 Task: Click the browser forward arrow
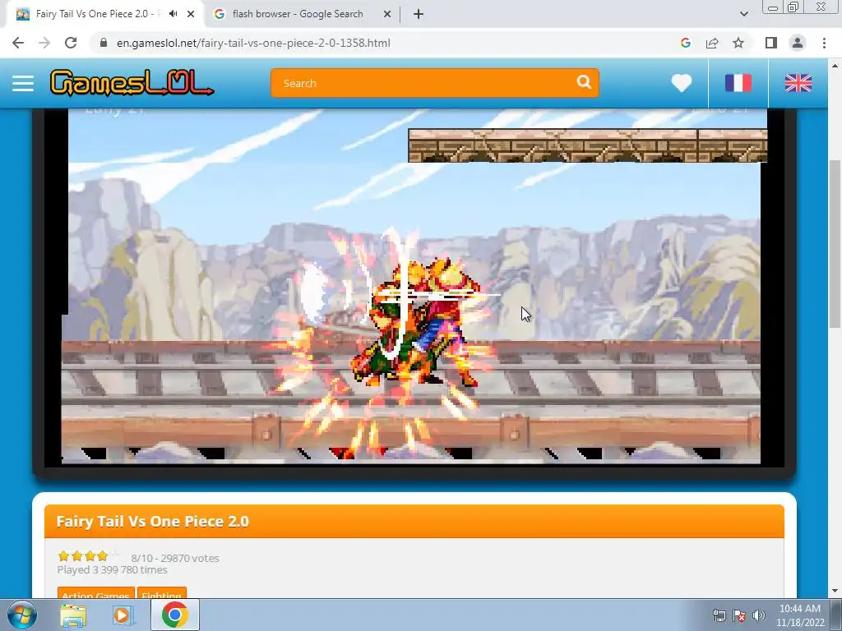tap(44, 43)
